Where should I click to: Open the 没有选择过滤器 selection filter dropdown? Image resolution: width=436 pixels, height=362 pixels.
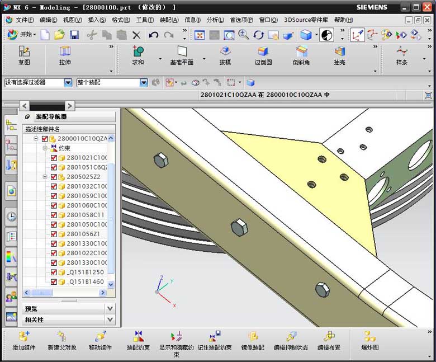point(68,82)
